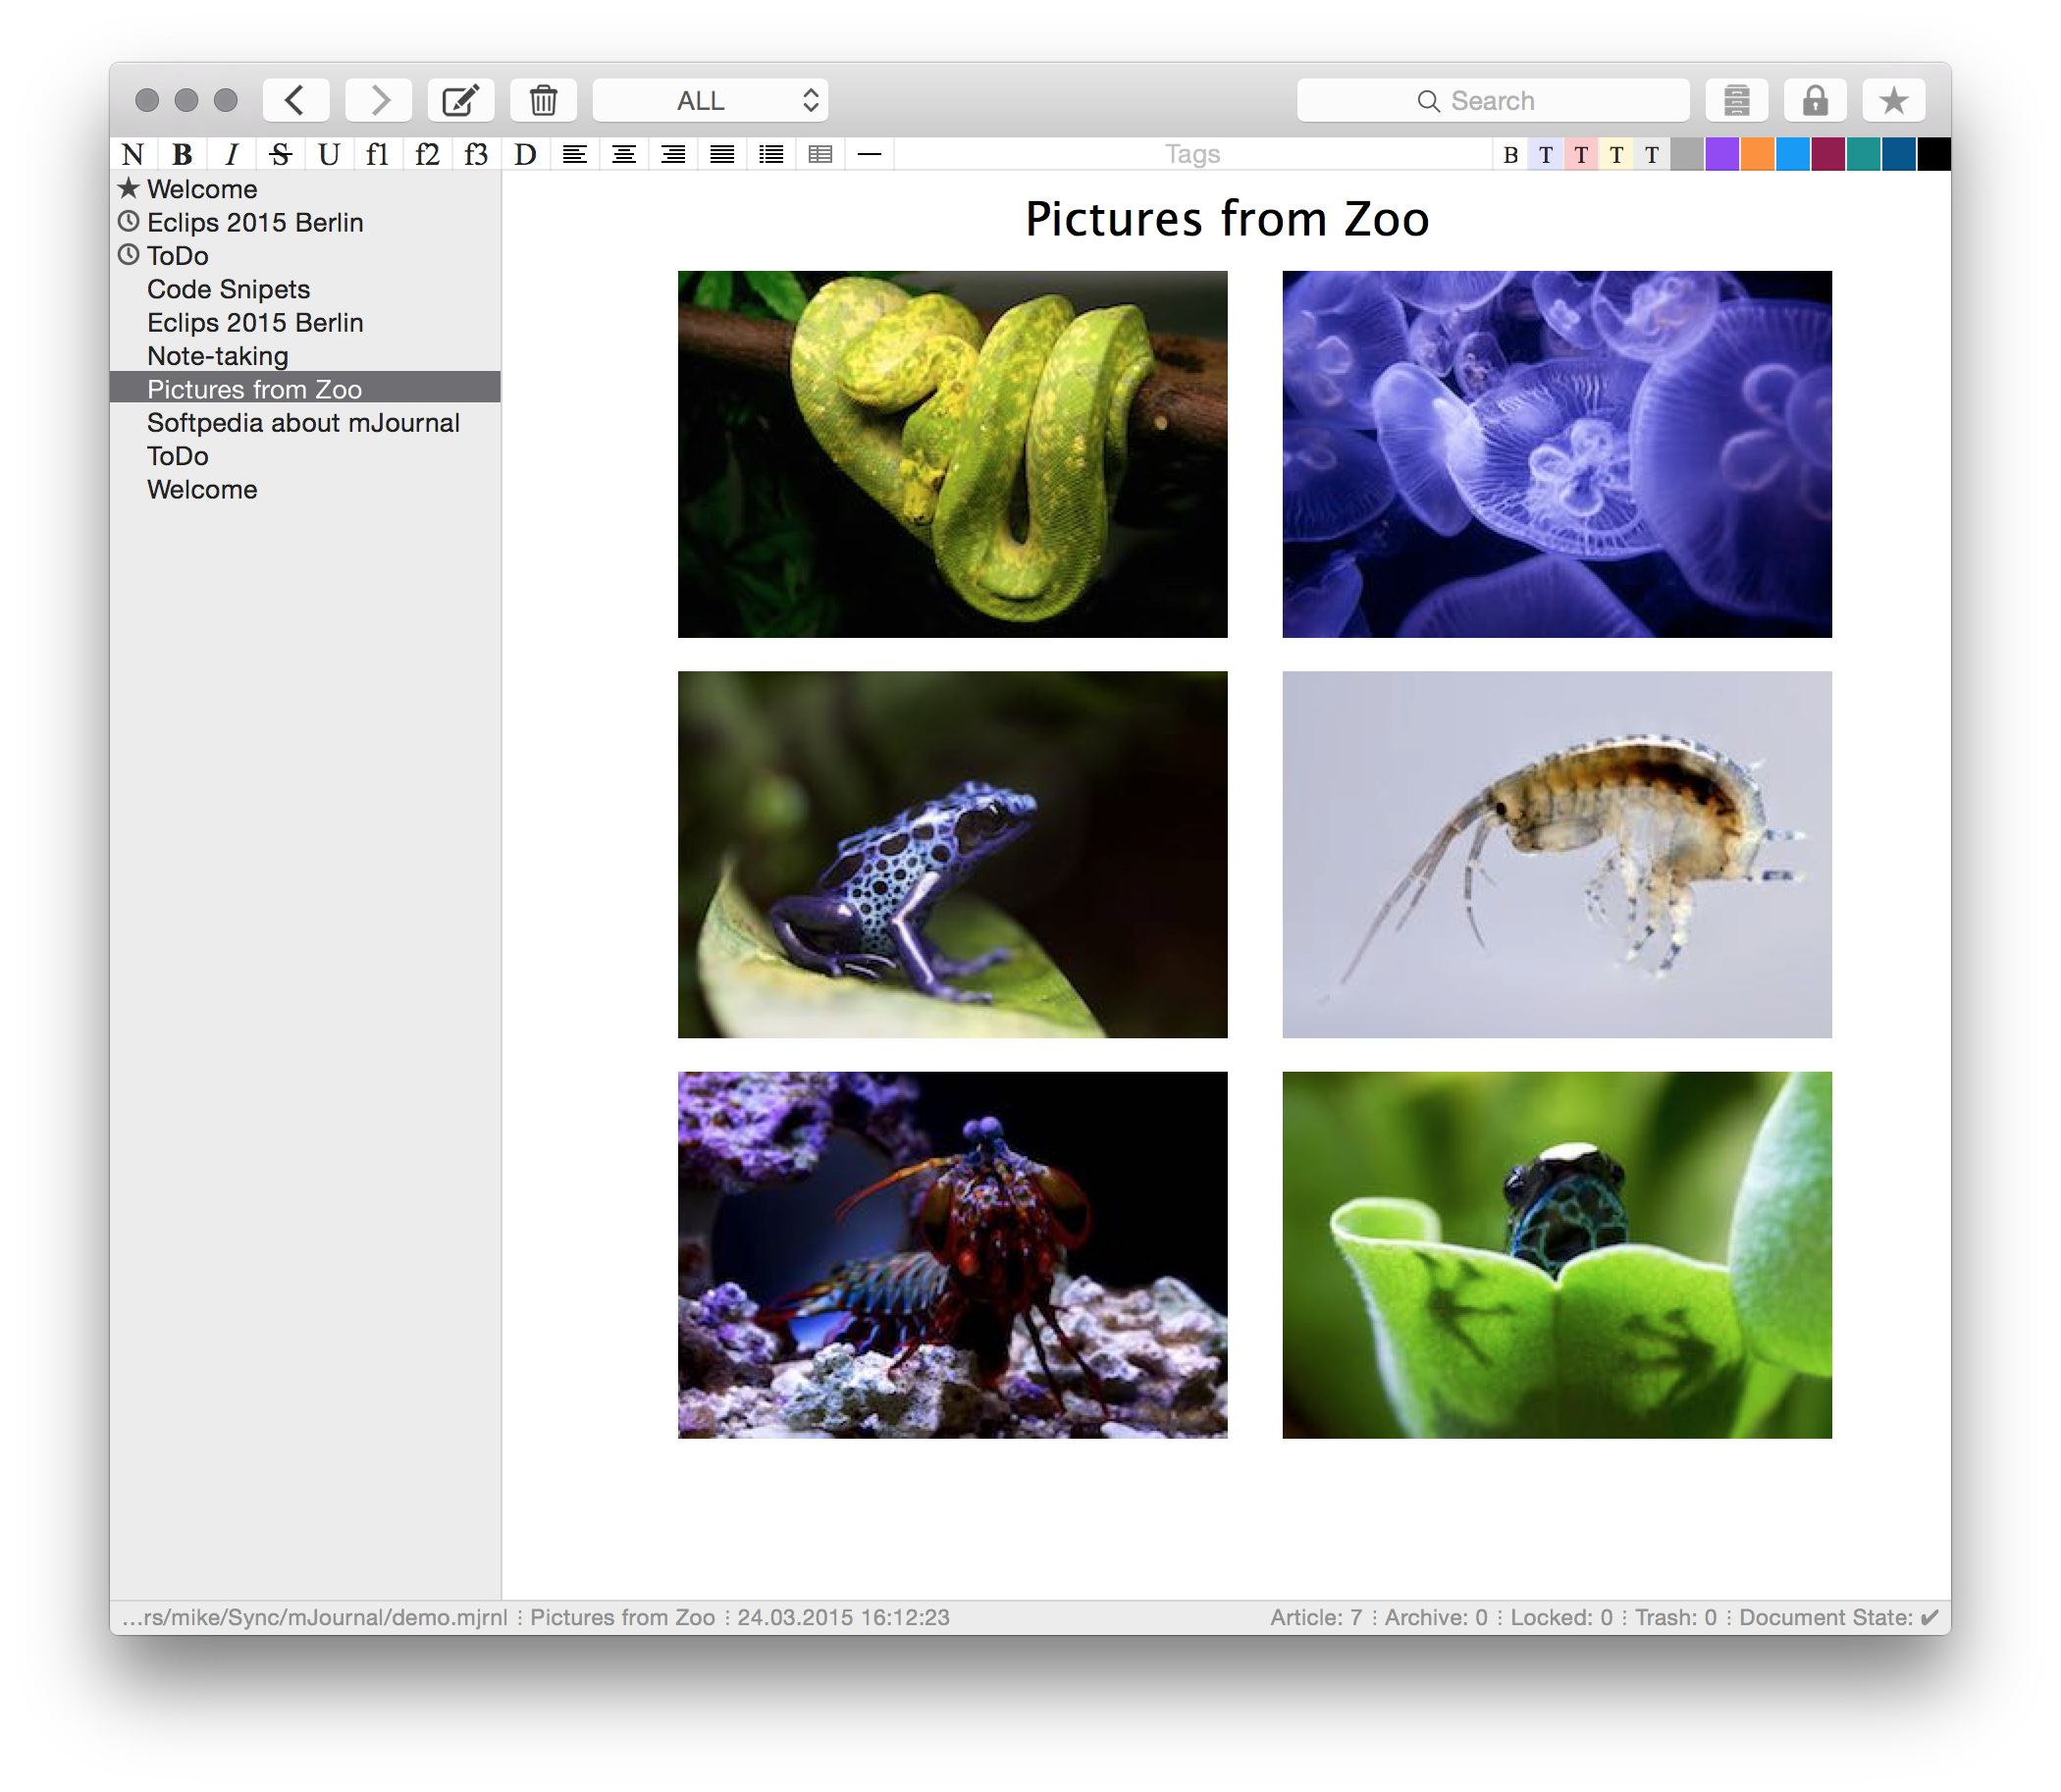Image resolution: width=2061 pixels, height=1792 pixels.
Task: Click the archive drawer icon
Action: coord(1736,100)
